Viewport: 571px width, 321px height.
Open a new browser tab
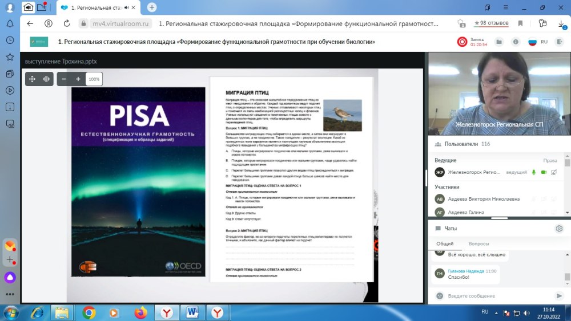[x=152, y=7]
